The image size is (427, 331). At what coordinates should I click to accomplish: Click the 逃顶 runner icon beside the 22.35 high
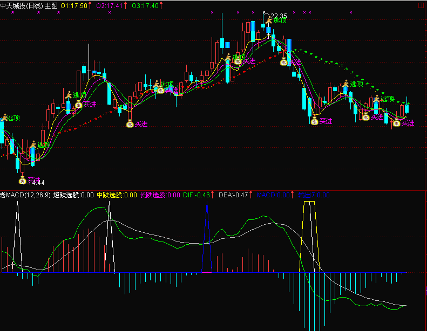268,20
